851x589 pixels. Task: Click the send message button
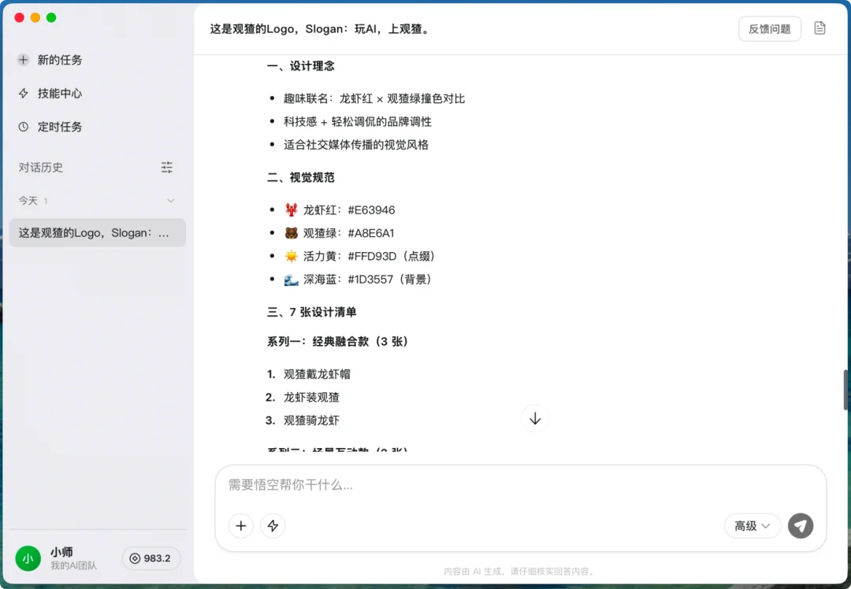801,526
